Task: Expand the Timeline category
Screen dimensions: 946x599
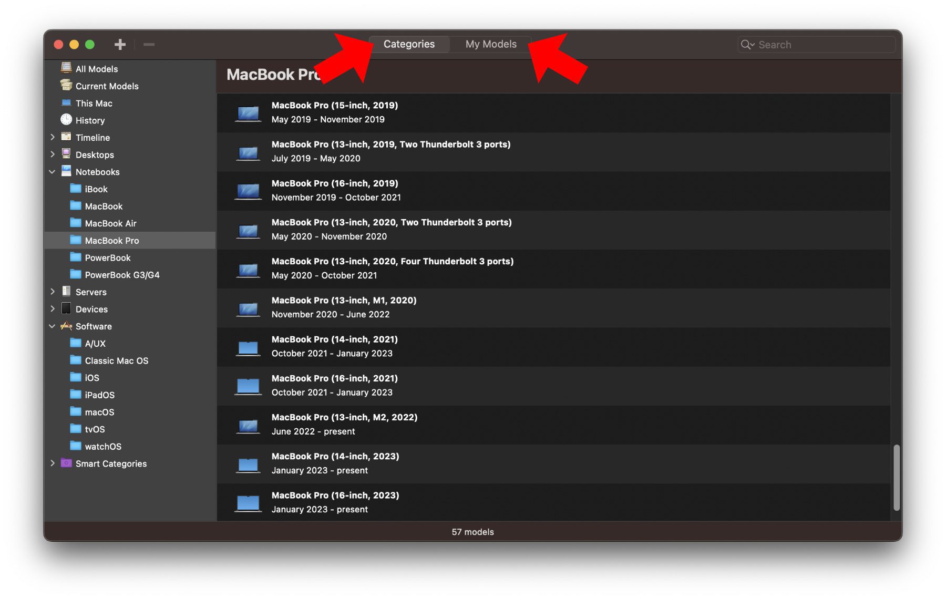Action: click(x=53, y=137)
